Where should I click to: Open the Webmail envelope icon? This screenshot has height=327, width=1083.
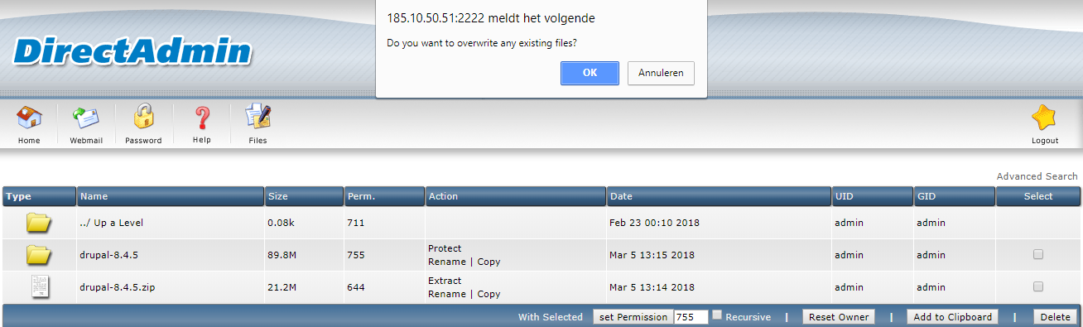pyautogui.click(x=86, y=119)
